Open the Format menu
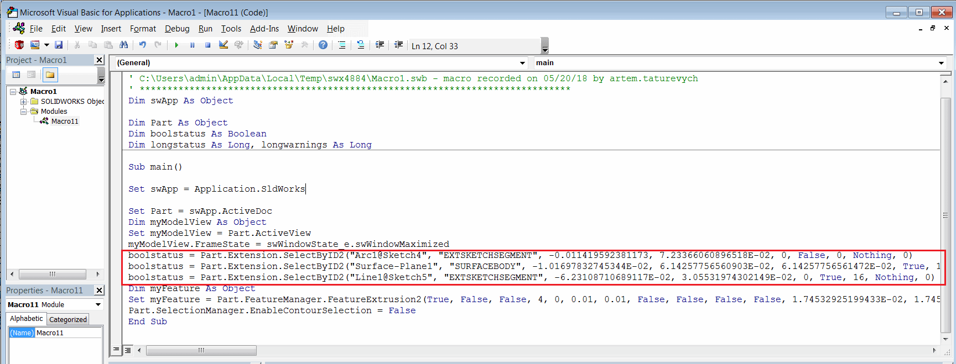This screenshot has height=364, width=956. tap(143, 29)
